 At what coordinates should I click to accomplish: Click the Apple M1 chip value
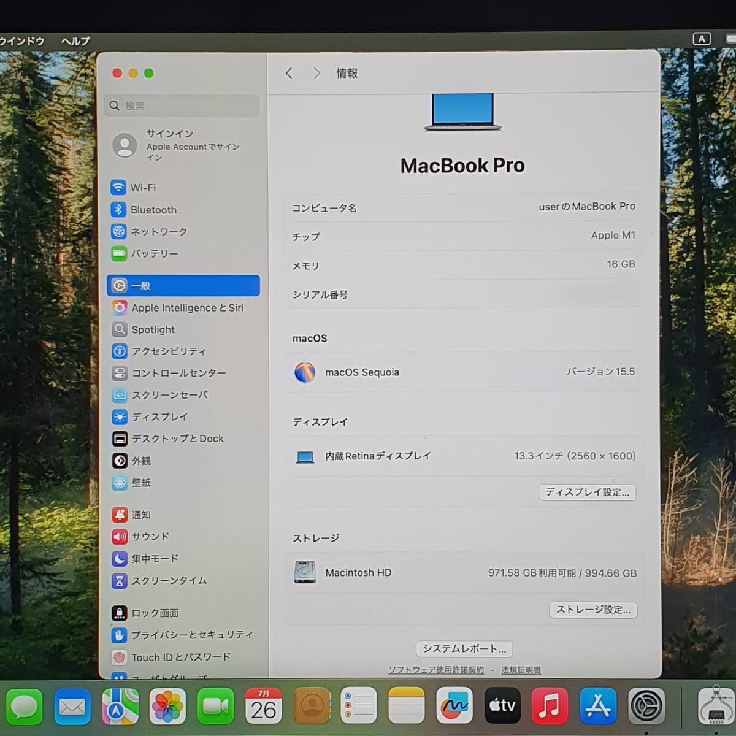[x=613, y=236]
